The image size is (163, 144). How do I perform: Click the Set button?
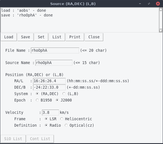[x=41, y=37]
